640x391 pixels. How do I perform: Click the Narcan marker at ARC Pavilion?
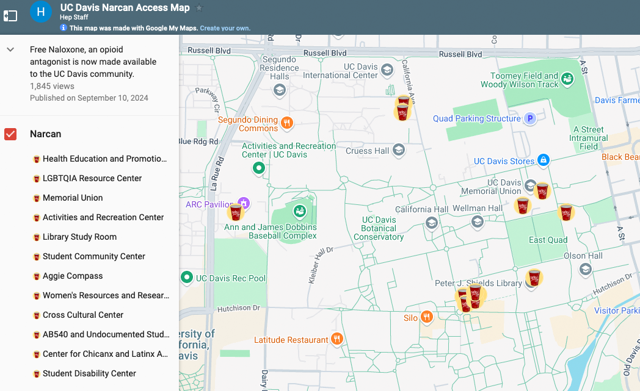[x=236, y=212]
